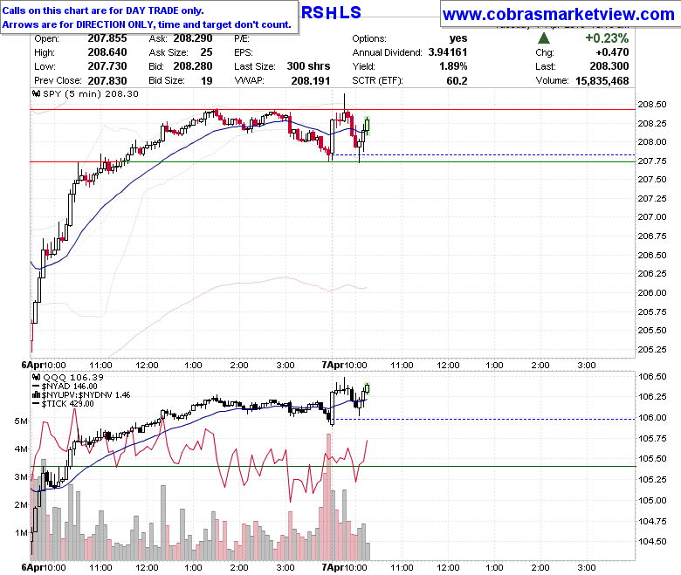Image resolution: width=681 pixels, height=575 pixels.
Task: Click the $NYUPV:$NYDNV bar legend marker
Action: click(37, 395)
